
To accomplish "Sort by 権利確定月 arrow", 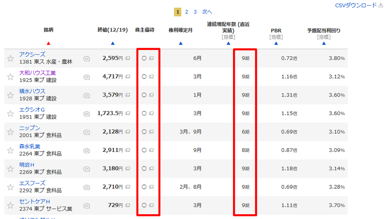I will (181, 43).
